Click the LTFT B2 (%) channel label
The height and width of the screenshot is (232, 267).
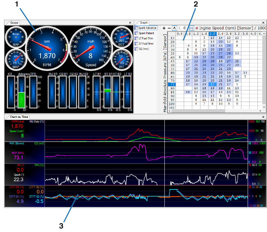pos(37,187)
